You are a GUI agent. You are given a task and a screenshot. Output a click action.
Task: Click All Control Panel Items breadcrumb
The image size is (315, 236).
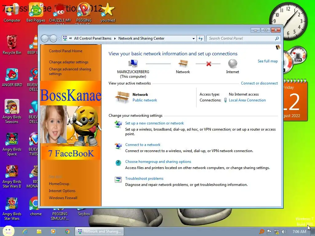click(x=93, y=38)
